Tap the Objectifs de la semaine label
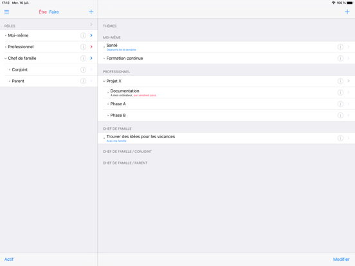The width and height of the screenshot is (355, 266). click(x=121, y=49)
